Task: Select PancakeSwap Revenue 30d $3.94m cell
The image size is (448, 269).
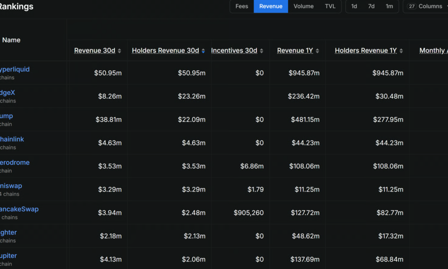Action: (x=110, y=213)
